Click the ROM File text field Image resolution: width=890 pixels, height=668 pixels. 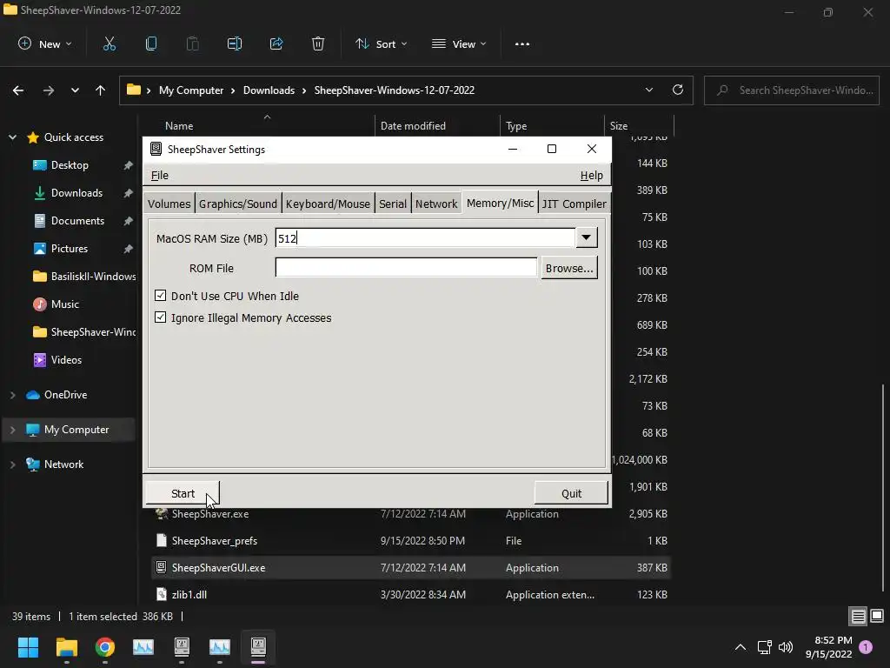click(x=406, y=268)
